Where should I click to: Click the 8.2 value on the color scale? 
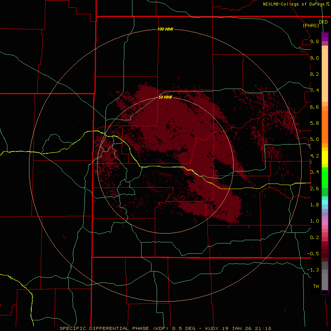pos(314,74)
